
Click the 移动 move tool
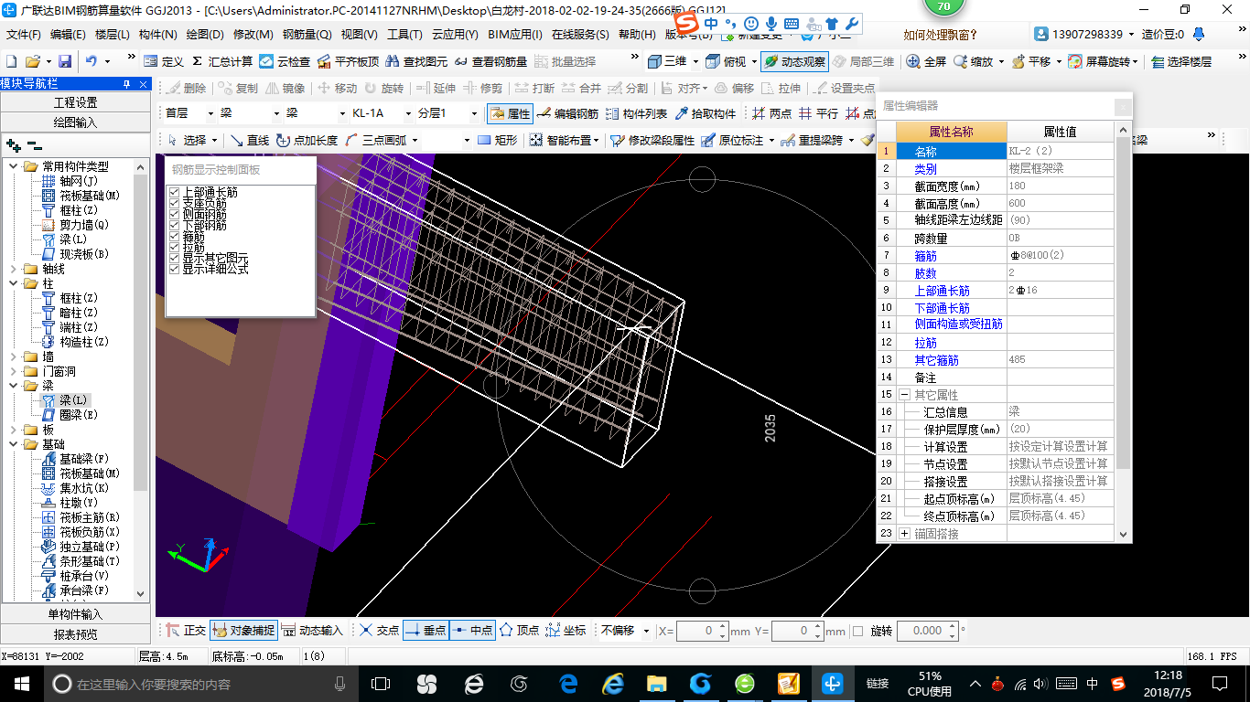[x=337, y=88]
